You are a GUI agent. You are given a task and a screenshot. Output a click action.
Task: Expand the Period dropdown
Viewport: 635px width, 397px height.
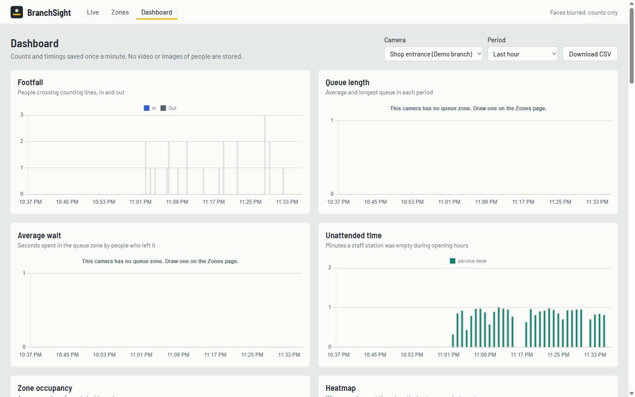523,54
